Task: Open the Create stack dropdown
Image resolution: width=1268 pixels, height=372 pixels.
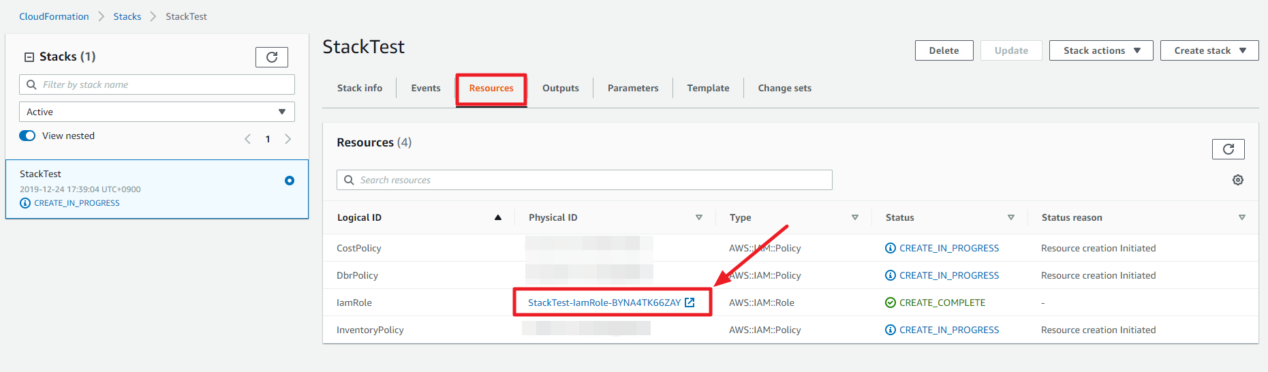Action: tap(1209, 50)
